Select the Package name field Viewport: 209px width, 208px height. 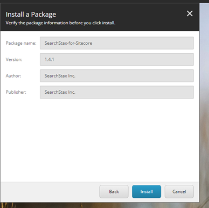pyautogui.click(x=117, y=43)
